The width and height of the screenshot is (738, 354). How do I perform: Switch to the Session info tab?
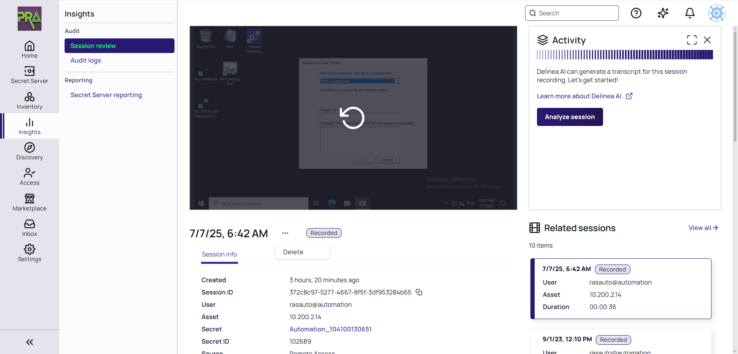coord(219,254)
